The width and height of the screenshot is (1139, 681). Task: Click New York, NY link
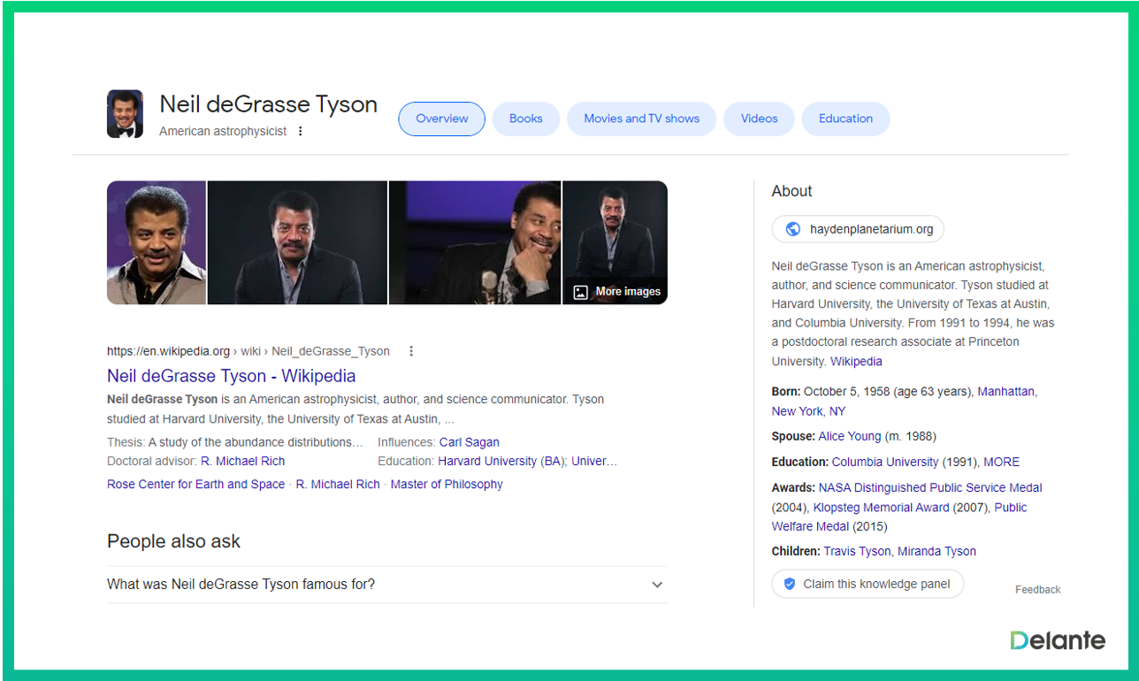tap(808, 411)
